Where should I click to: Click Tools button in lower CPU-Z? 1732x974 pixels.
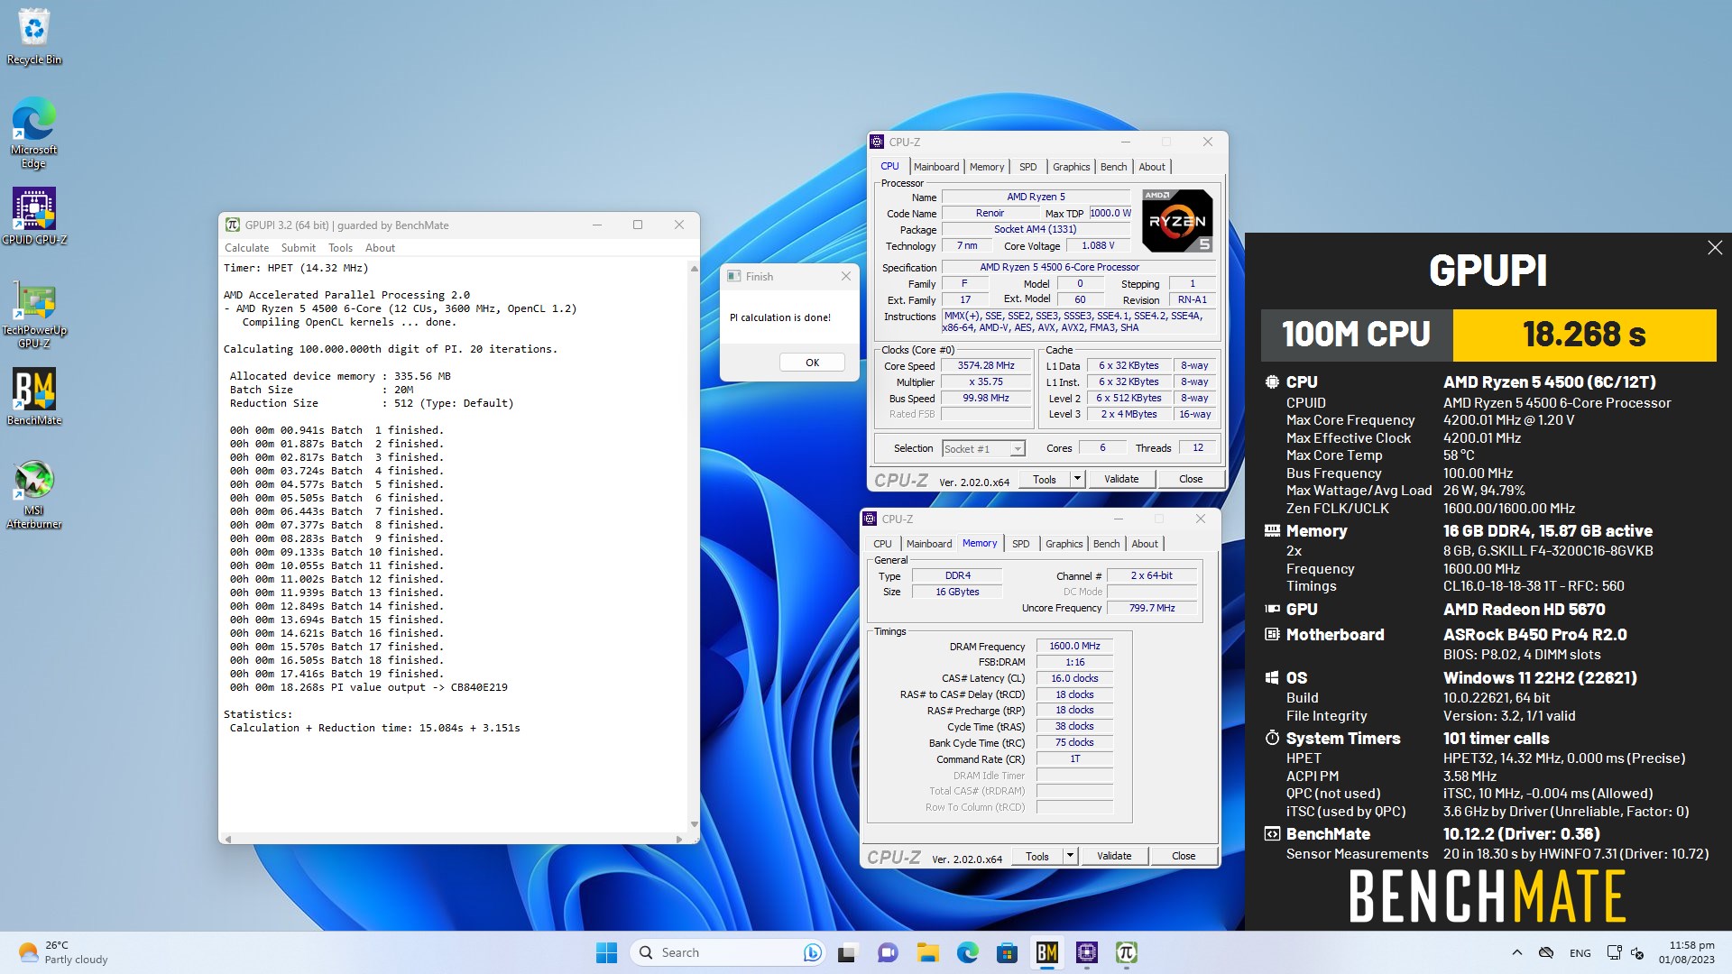point(1036,856)
